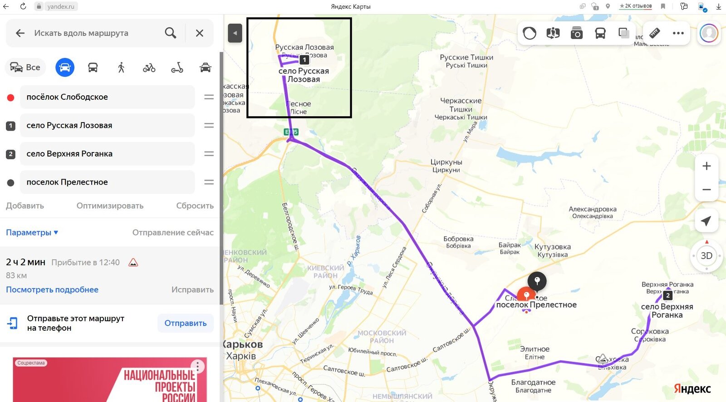Open 'Отправление сейчас' departure time selector
Image resolution: width=726 pixels, height=402 pixels.
coord(173,233)
